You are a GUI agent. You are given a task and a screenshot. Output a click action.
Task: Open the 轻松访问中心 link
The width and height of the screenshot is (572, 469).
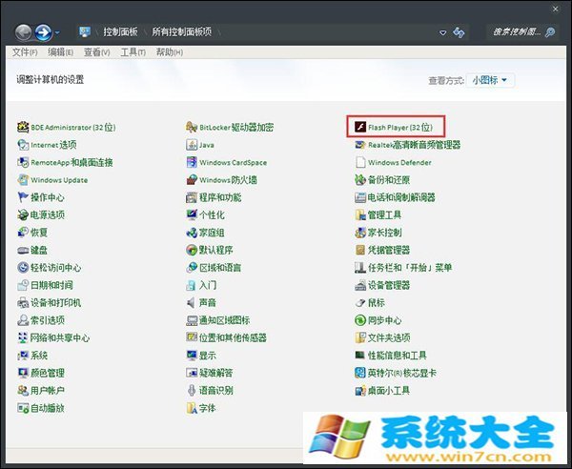55,268
